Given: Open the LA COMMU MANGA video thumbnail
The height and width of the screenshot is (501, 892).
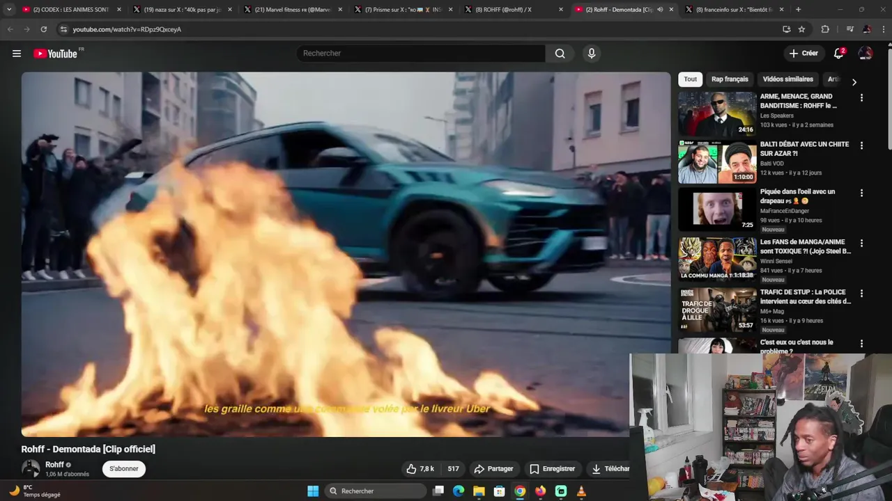Looking at the screenshot, I should coord(717,260).
